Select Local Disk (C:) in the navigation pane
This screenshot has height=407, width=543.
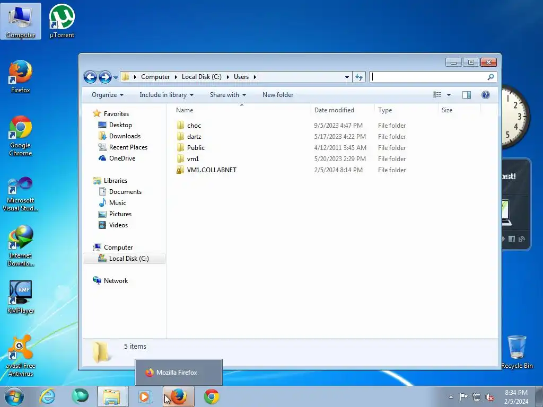(124, 259)
